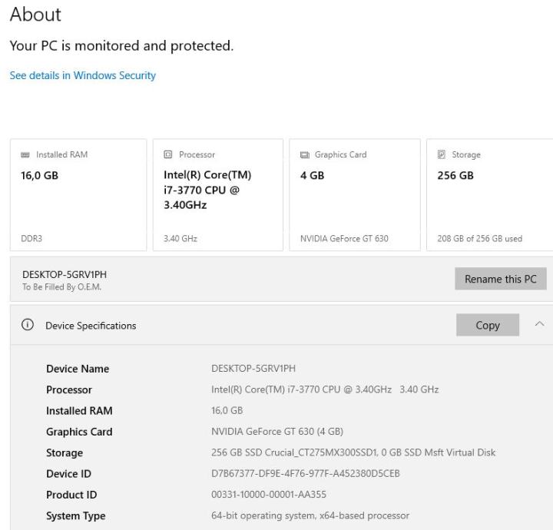Click the Crucial SSD storage value row
This screenshot has width=553, height=530.
(x=353, y=452)
